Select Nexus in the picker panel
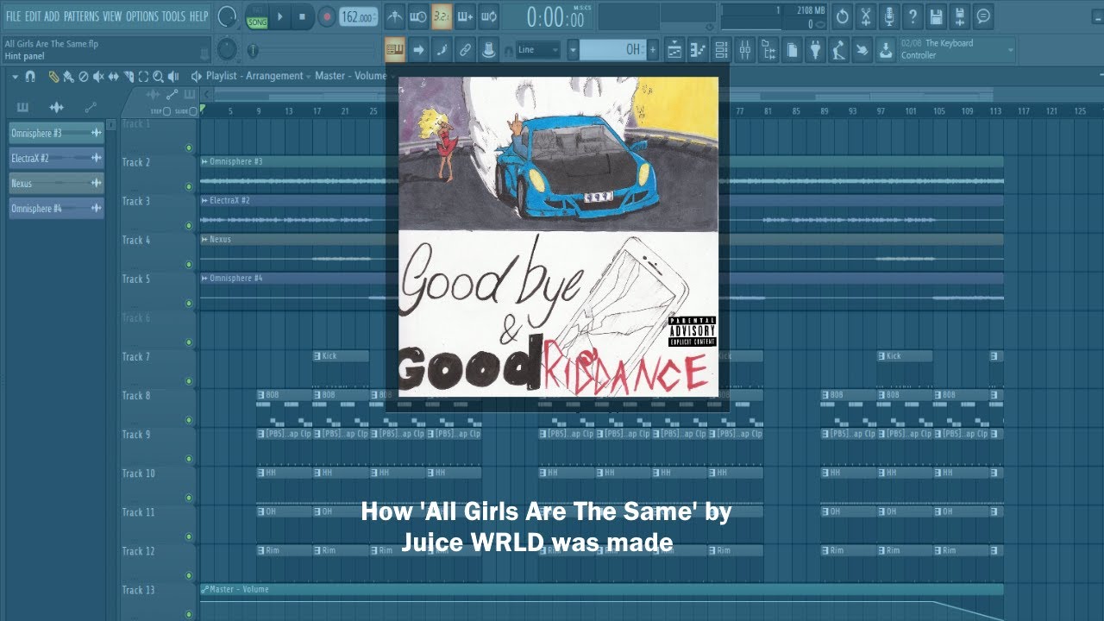This screenshot has height=621, width=1104. click(56, 184)
